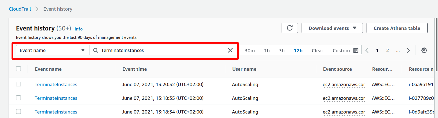Click ec2.amazonaws.com source in 13:20:32 row

(344, 84)
